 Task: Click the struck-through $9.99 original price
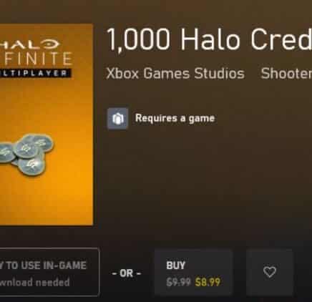178,282
